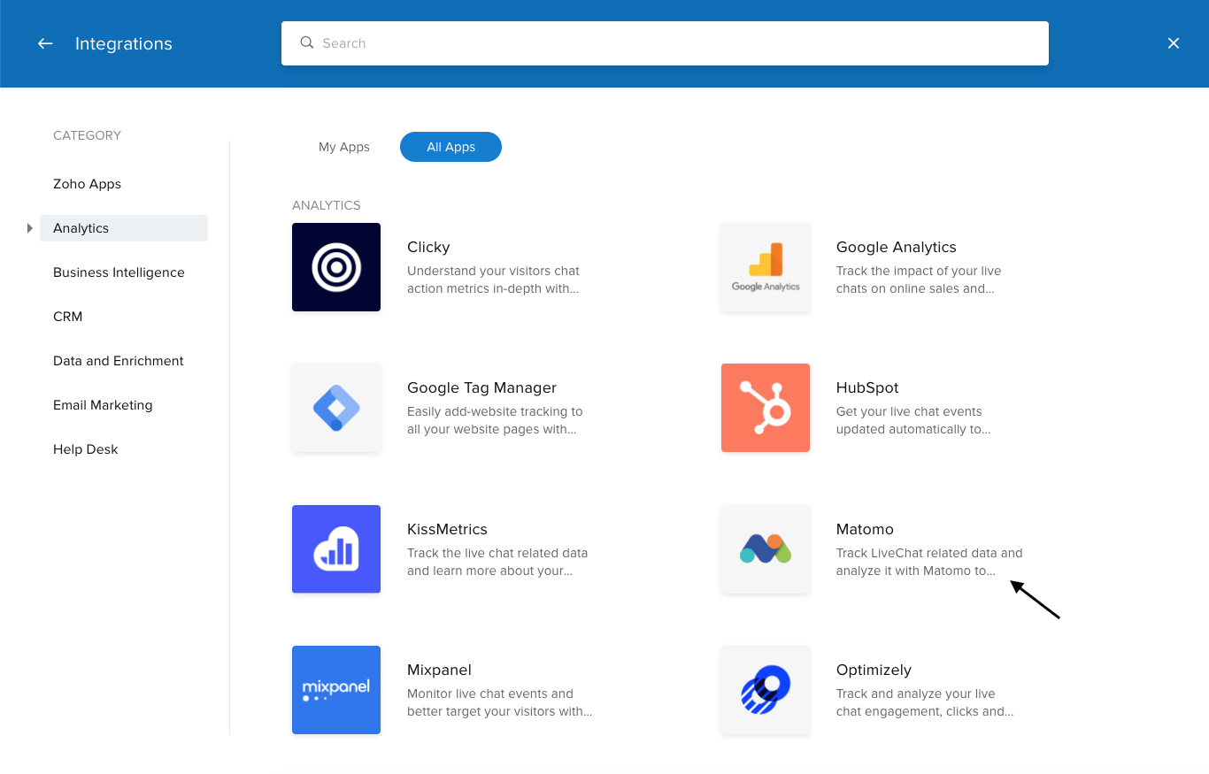Click the ANALYTICS section heading
The height and width of the screenshot is (774, 1209).
[x=327, y=205]
